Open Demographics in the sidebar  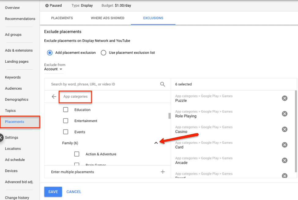pyautogui.click(x=17, y=99)
